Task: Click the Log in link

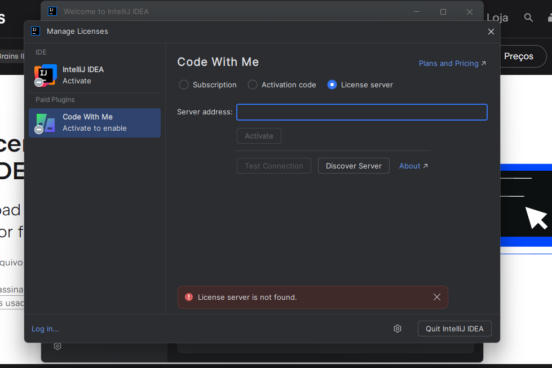Action: coord(45,329)
